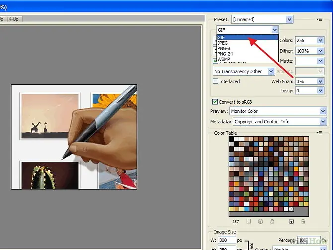The height and width of the screenshot is (250, 333).
Task: Click the 237 color count text
Action: pyautogui.click(x=235, y=222)
